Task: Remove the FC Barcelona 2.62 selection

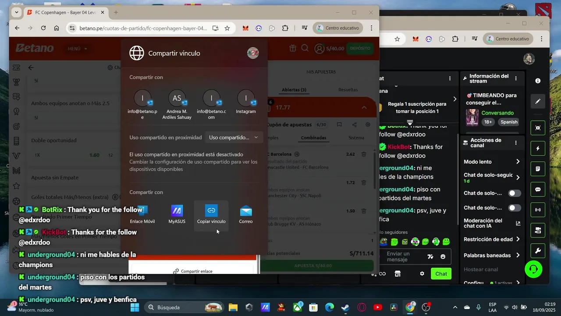Action: [x=364, y=154]
